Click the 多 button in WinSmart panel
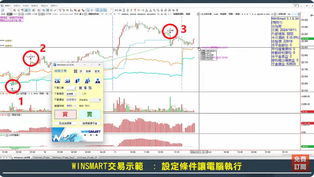This screenshot has width=314, height=177. [x=81, y=71]
